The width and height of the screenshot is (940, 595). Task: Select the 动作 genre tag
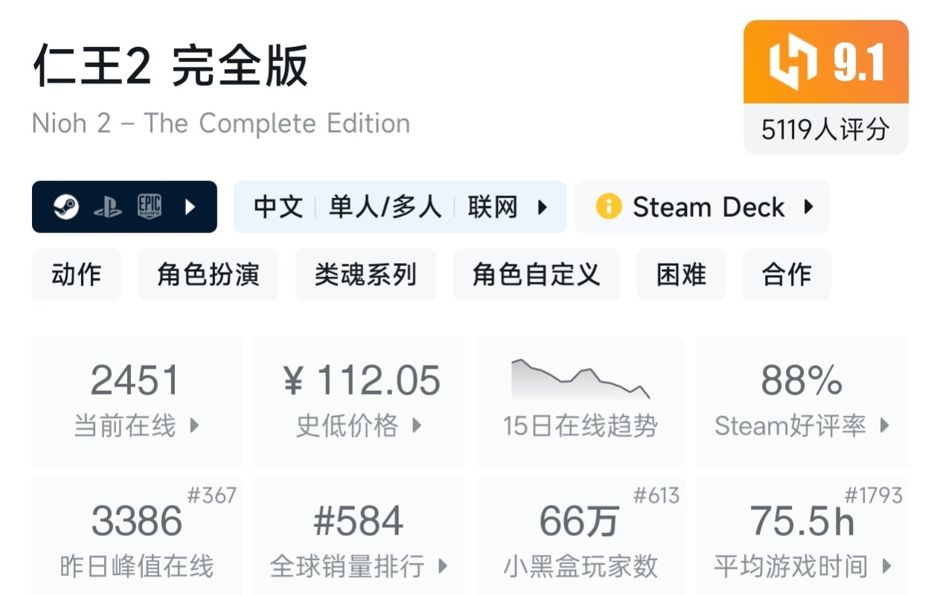(x=76, y=275)
